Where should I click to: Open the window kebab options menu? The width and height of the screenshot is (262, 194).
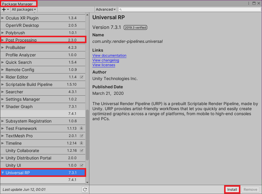249,3
